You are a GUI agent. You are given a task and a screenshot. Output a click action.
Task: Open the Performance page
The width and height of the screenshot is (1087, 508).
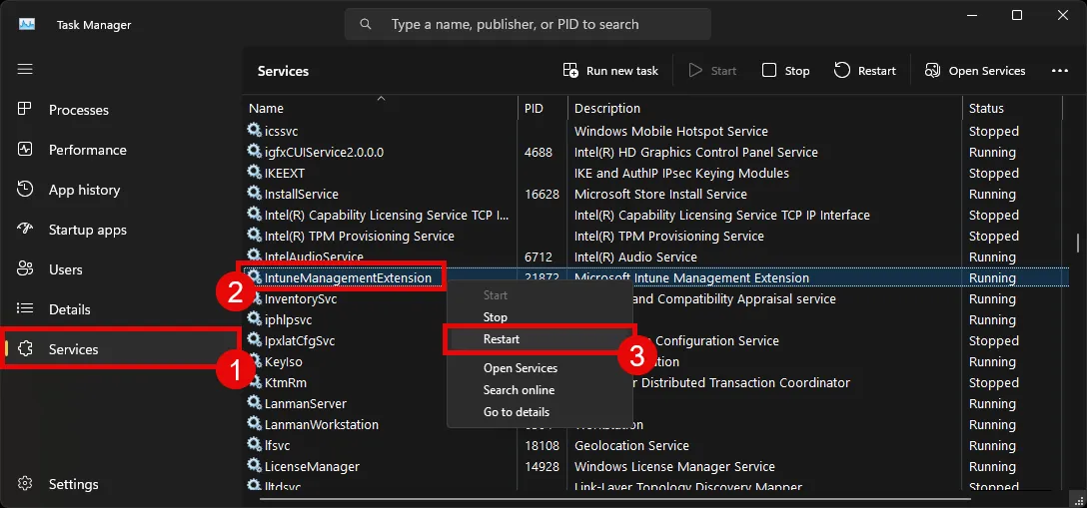point(87,150)
